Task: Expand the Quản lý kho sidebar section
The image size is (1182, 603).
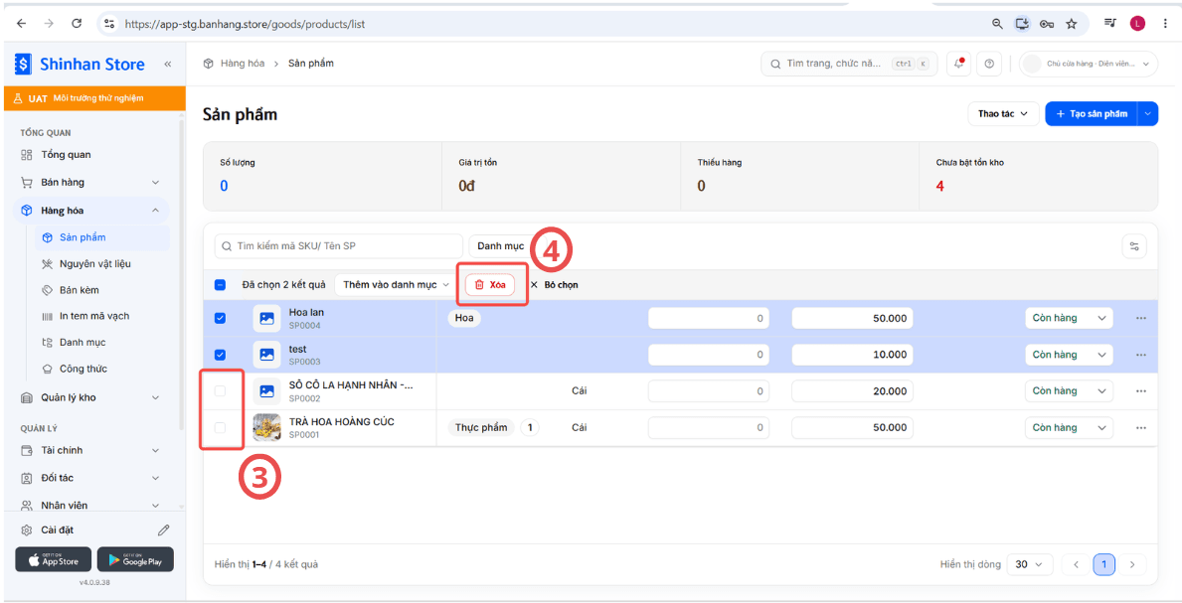Action: (x=90, y=397)
